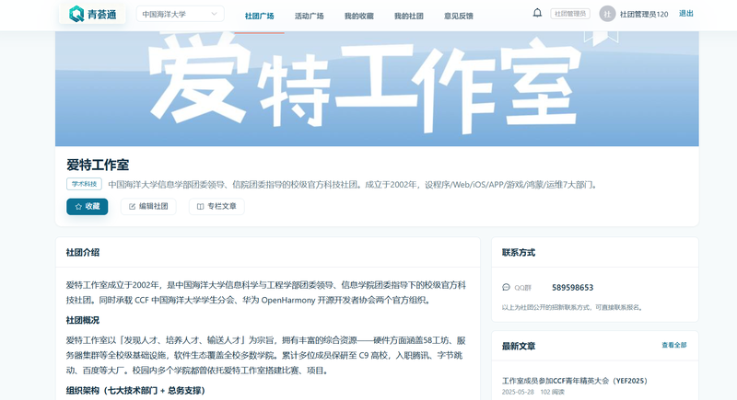The image size is (737, 400).
Task: Click the 学术科技 category tag
Action: [84, 184]
